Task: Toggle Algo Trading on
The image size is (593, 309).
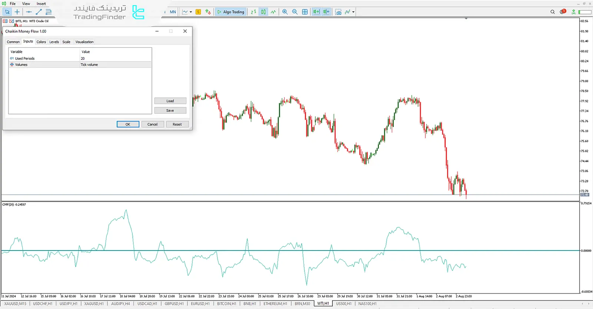Action: click(231, 12)
